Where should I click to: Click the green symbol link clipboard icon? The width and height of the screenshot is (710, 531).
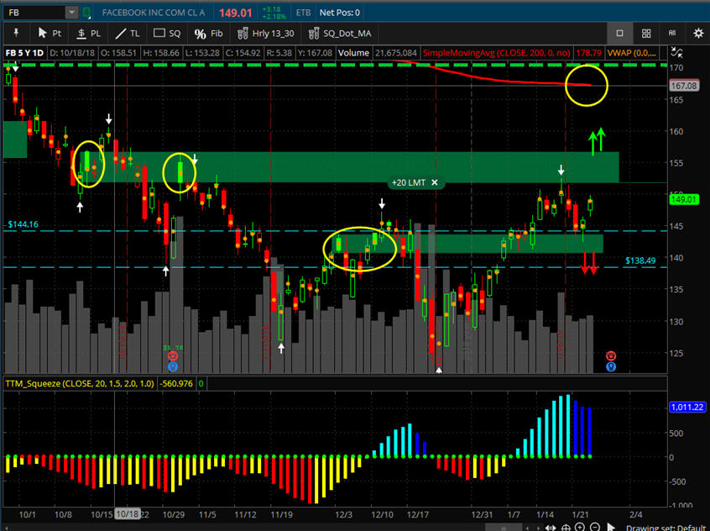tap(86, 13)
